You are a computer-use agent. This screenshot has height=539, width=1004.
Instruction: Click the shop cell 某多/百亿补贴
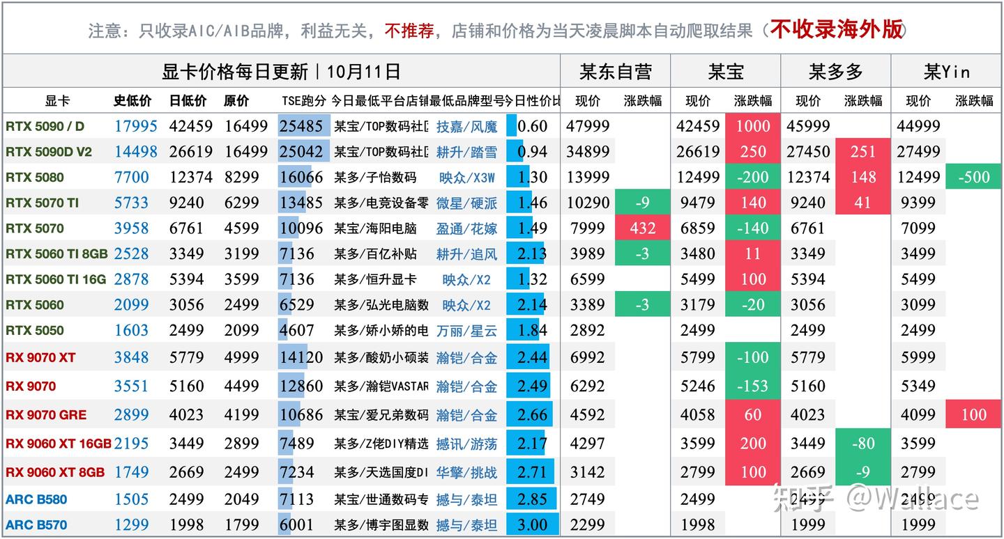pyautogui.click(x=375, y=253)
